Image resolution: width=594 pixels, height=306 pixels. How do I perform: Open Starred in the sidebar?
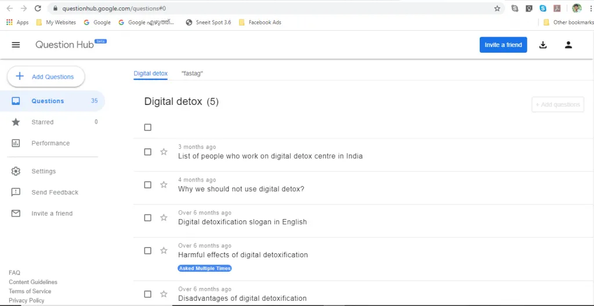[52, 122]
